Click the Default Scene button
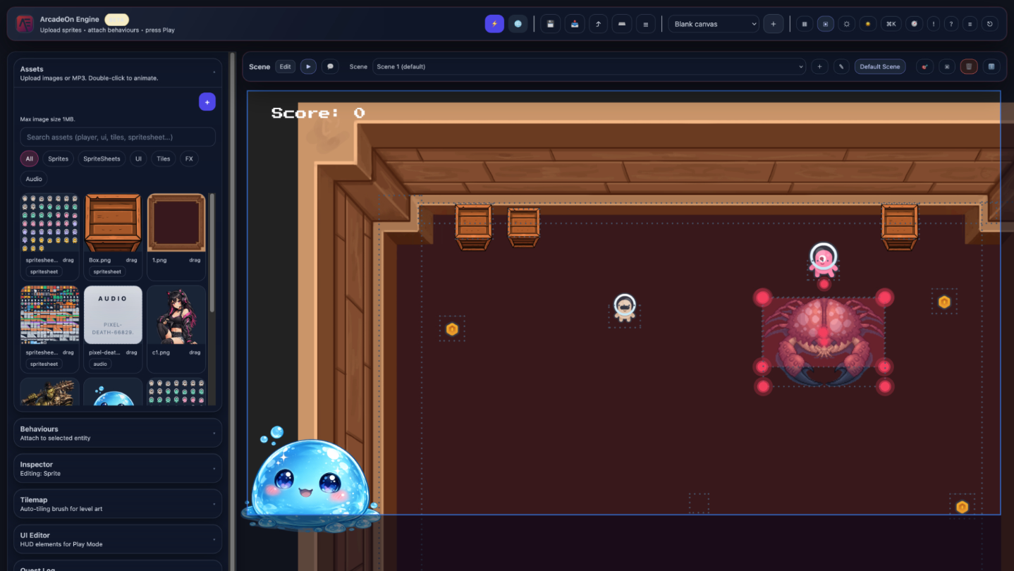The width and height of the screenshot is (1014, 571). pos(880,67)
